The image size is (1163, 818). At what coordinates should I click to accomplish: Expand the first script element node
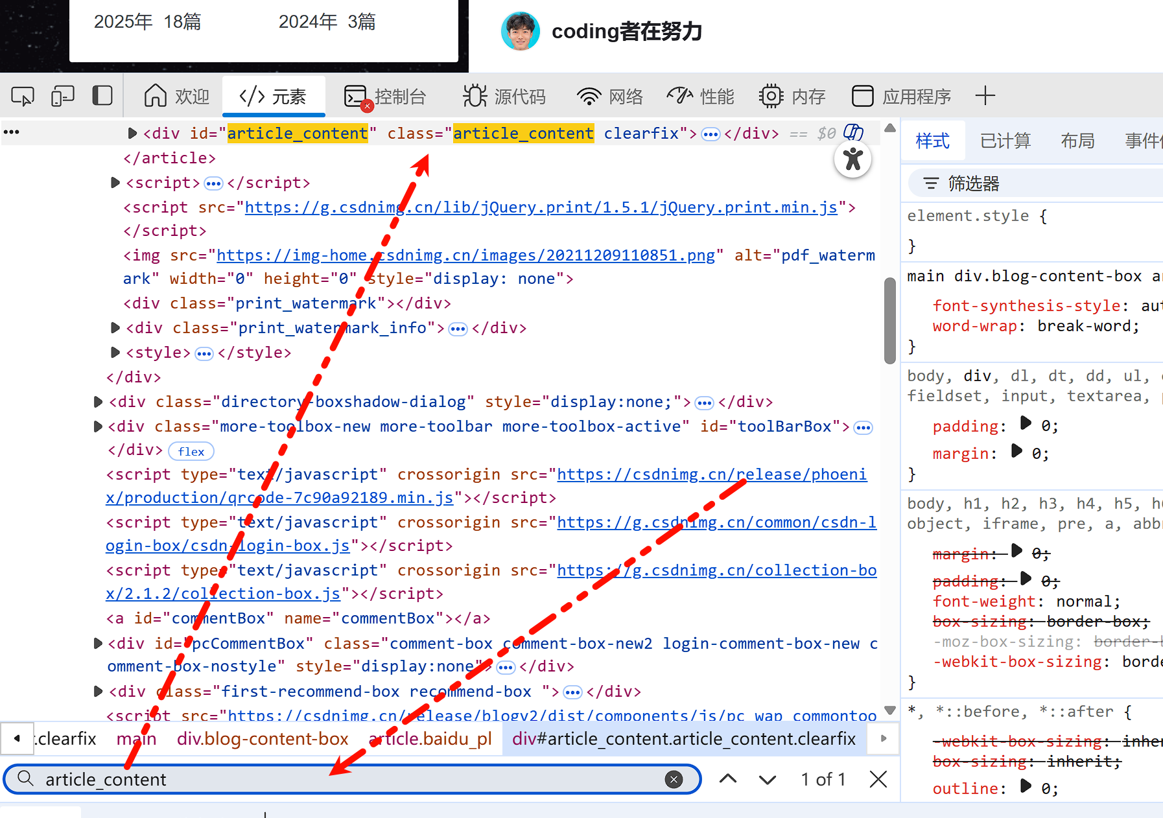click(x=115, y=183)
